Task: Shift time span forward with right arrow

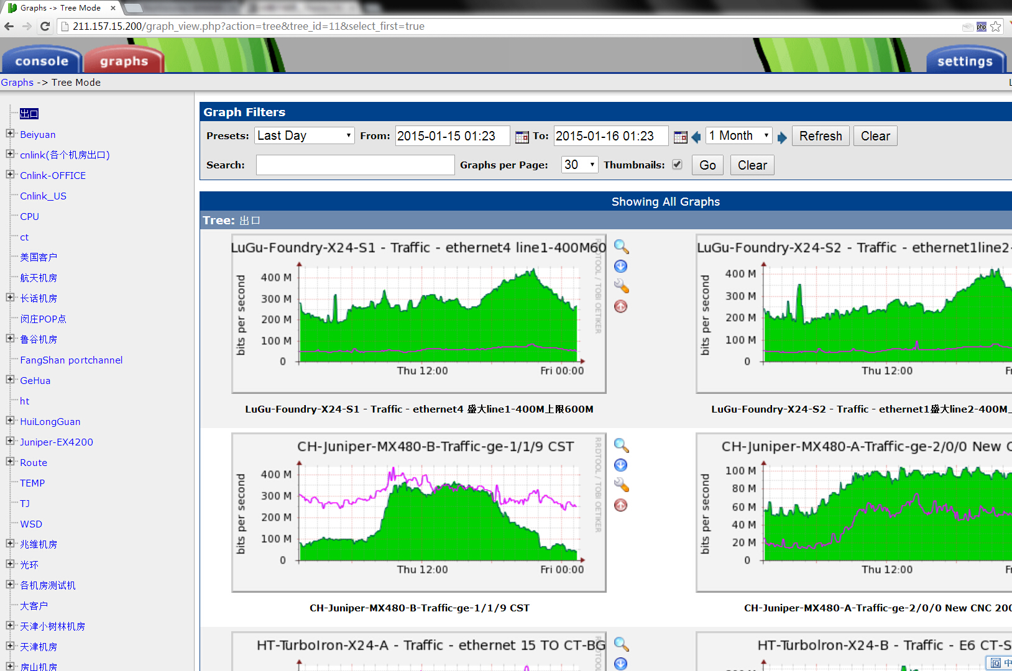Action: pos(782,137)
